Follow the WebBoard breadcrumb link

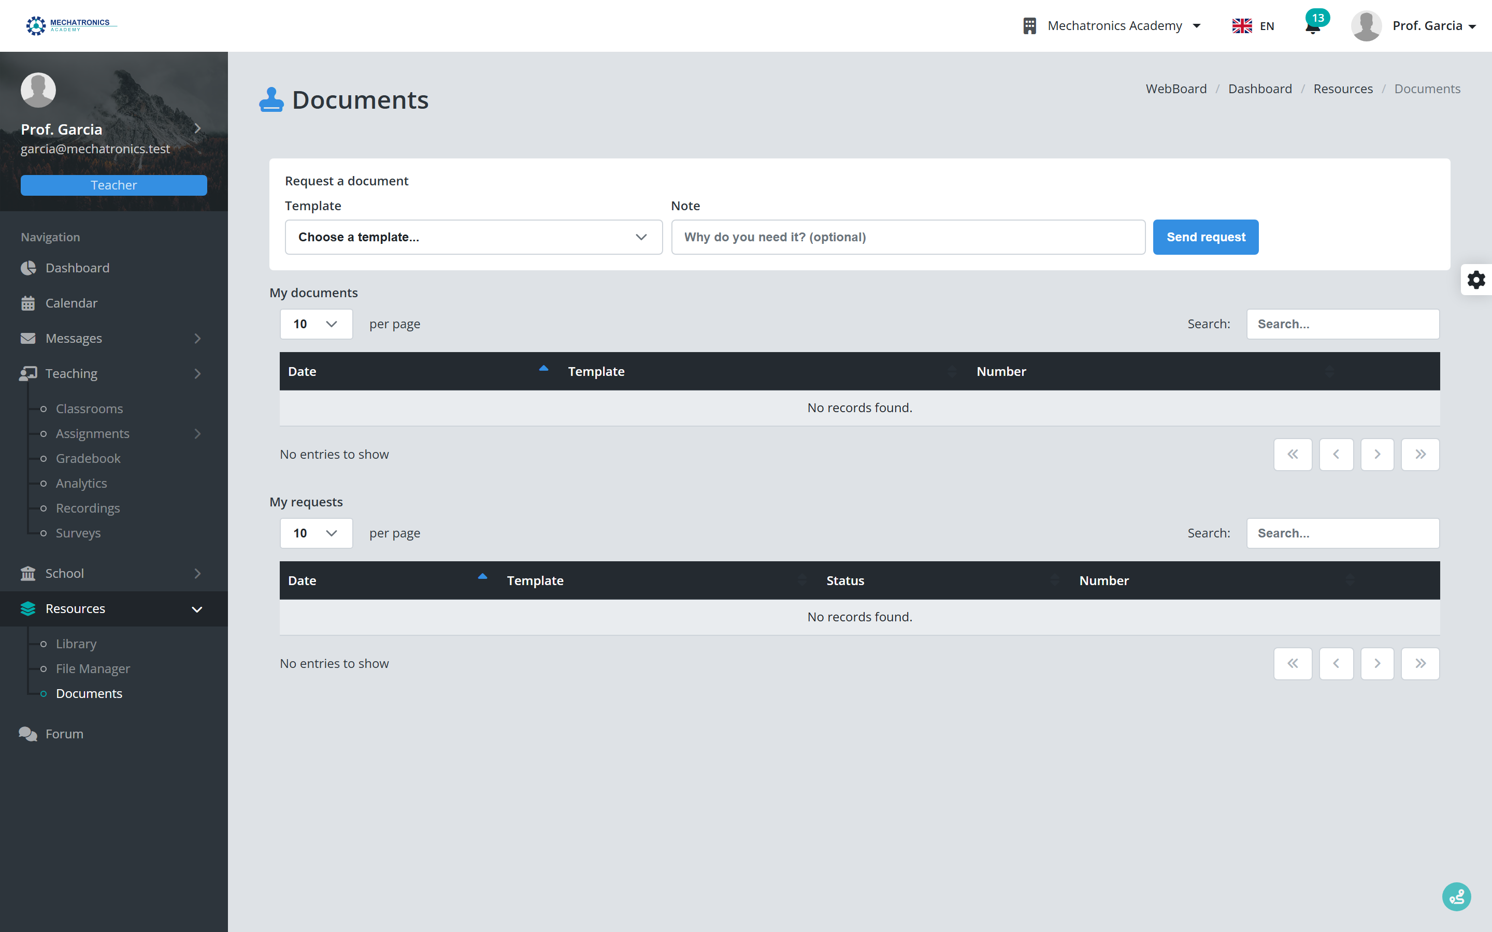point(1175,89)
